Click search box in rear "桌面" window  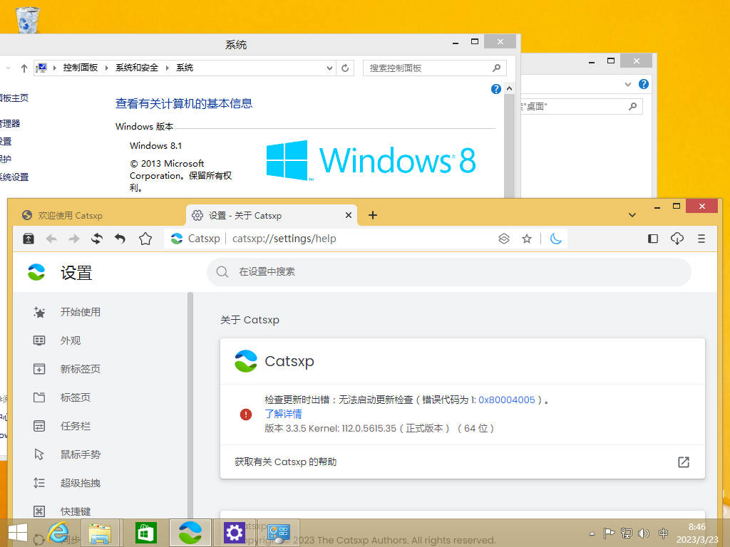(x=581, y=107)
